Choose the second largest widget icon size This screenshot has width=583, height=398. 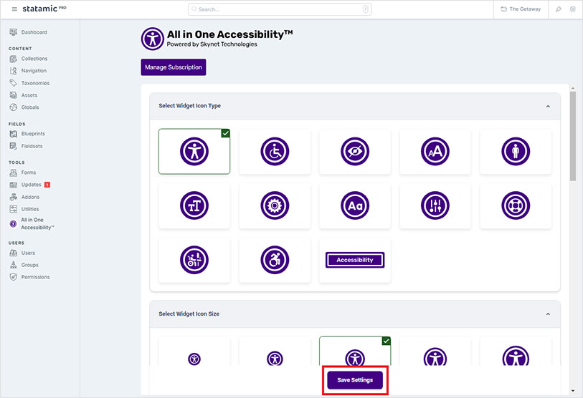[435, 351]
